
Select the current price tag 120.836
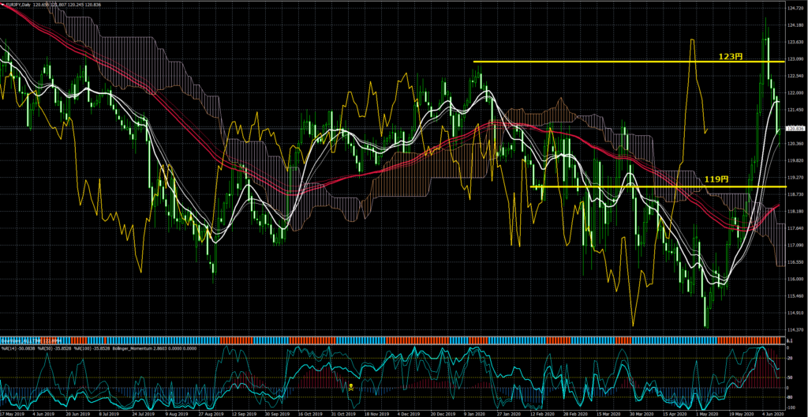click(x=795, y=128)
